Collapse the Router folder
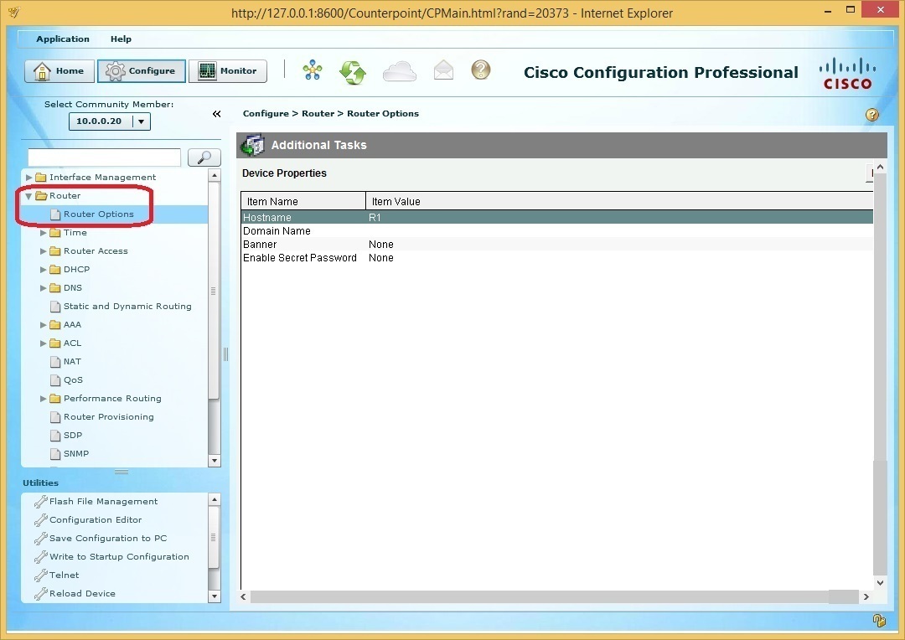Image resolution: width=905 pixels, height=640 pixels. click(x=28, y=196)
